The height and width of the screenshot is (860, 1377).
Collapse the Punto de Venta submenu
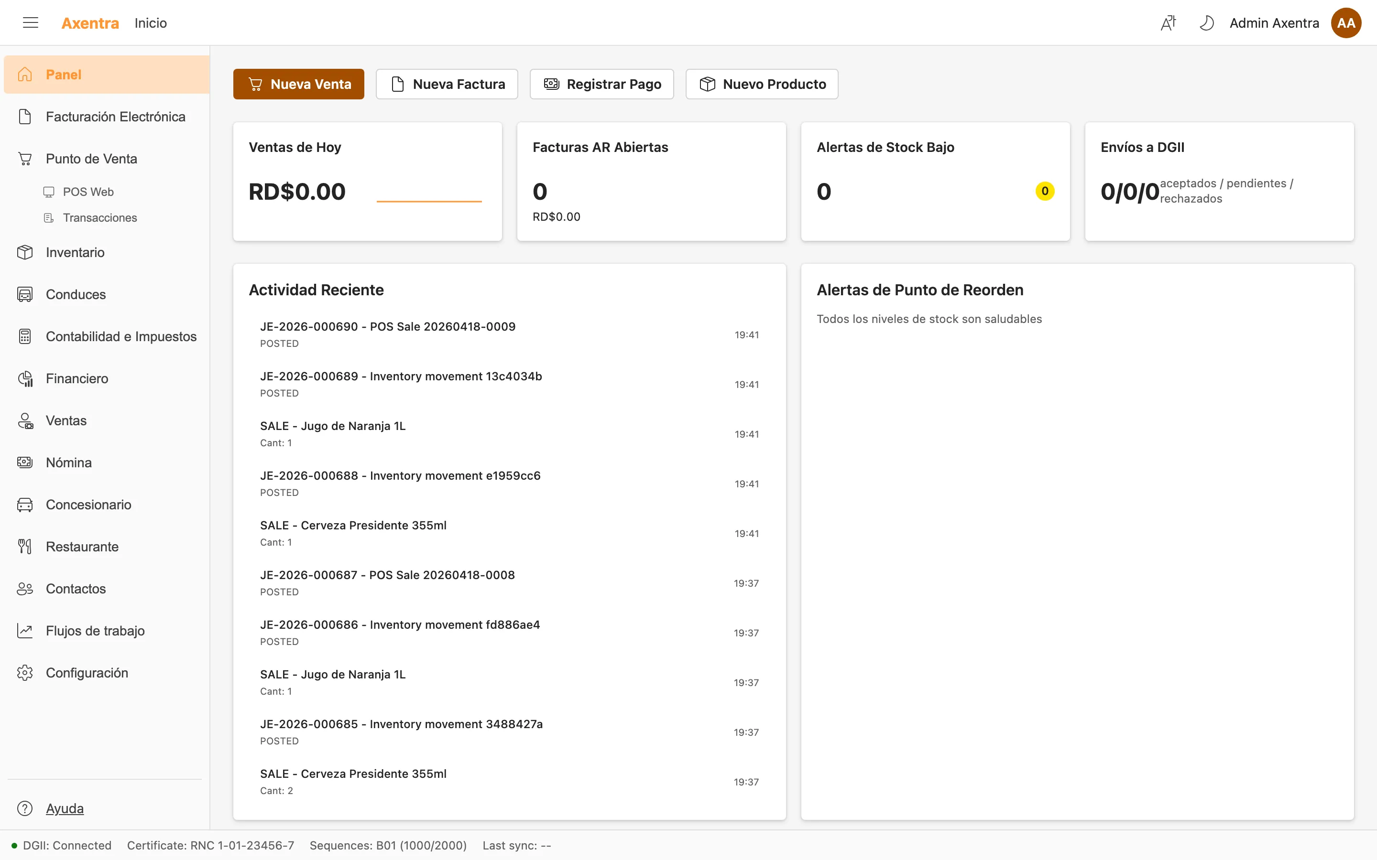coord(91,159)
